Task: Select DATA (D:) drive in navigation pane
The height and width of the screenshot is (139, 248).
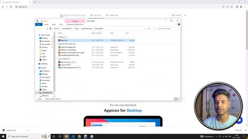Action: click(x=45, y=96)
